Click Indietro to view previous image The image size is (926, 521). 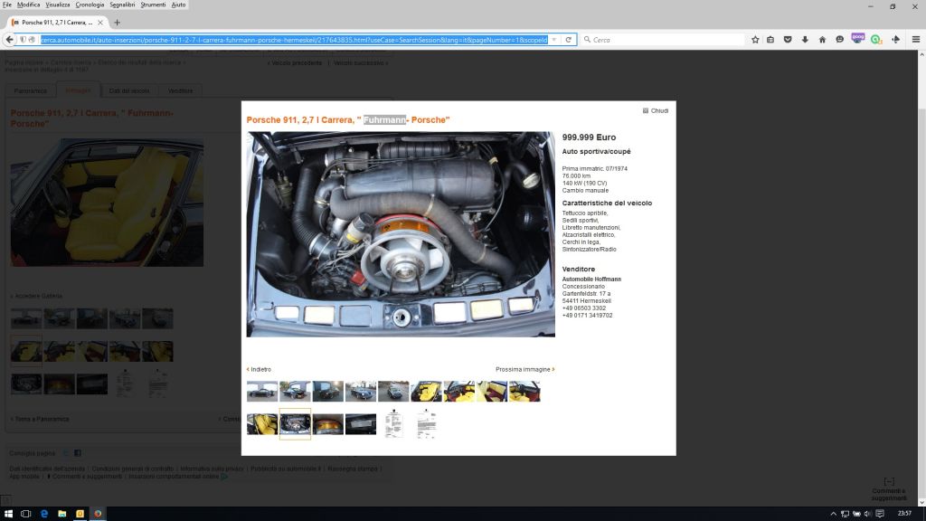tap(259, 369)
